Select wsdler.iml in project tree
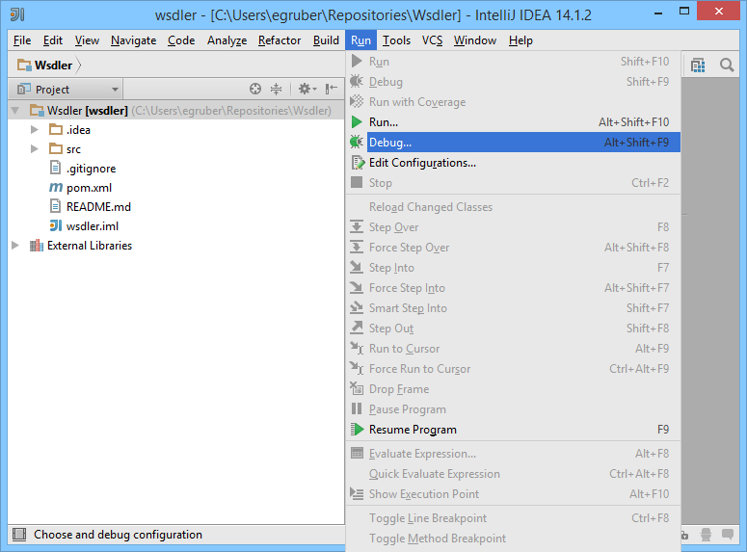 [93, 226]
